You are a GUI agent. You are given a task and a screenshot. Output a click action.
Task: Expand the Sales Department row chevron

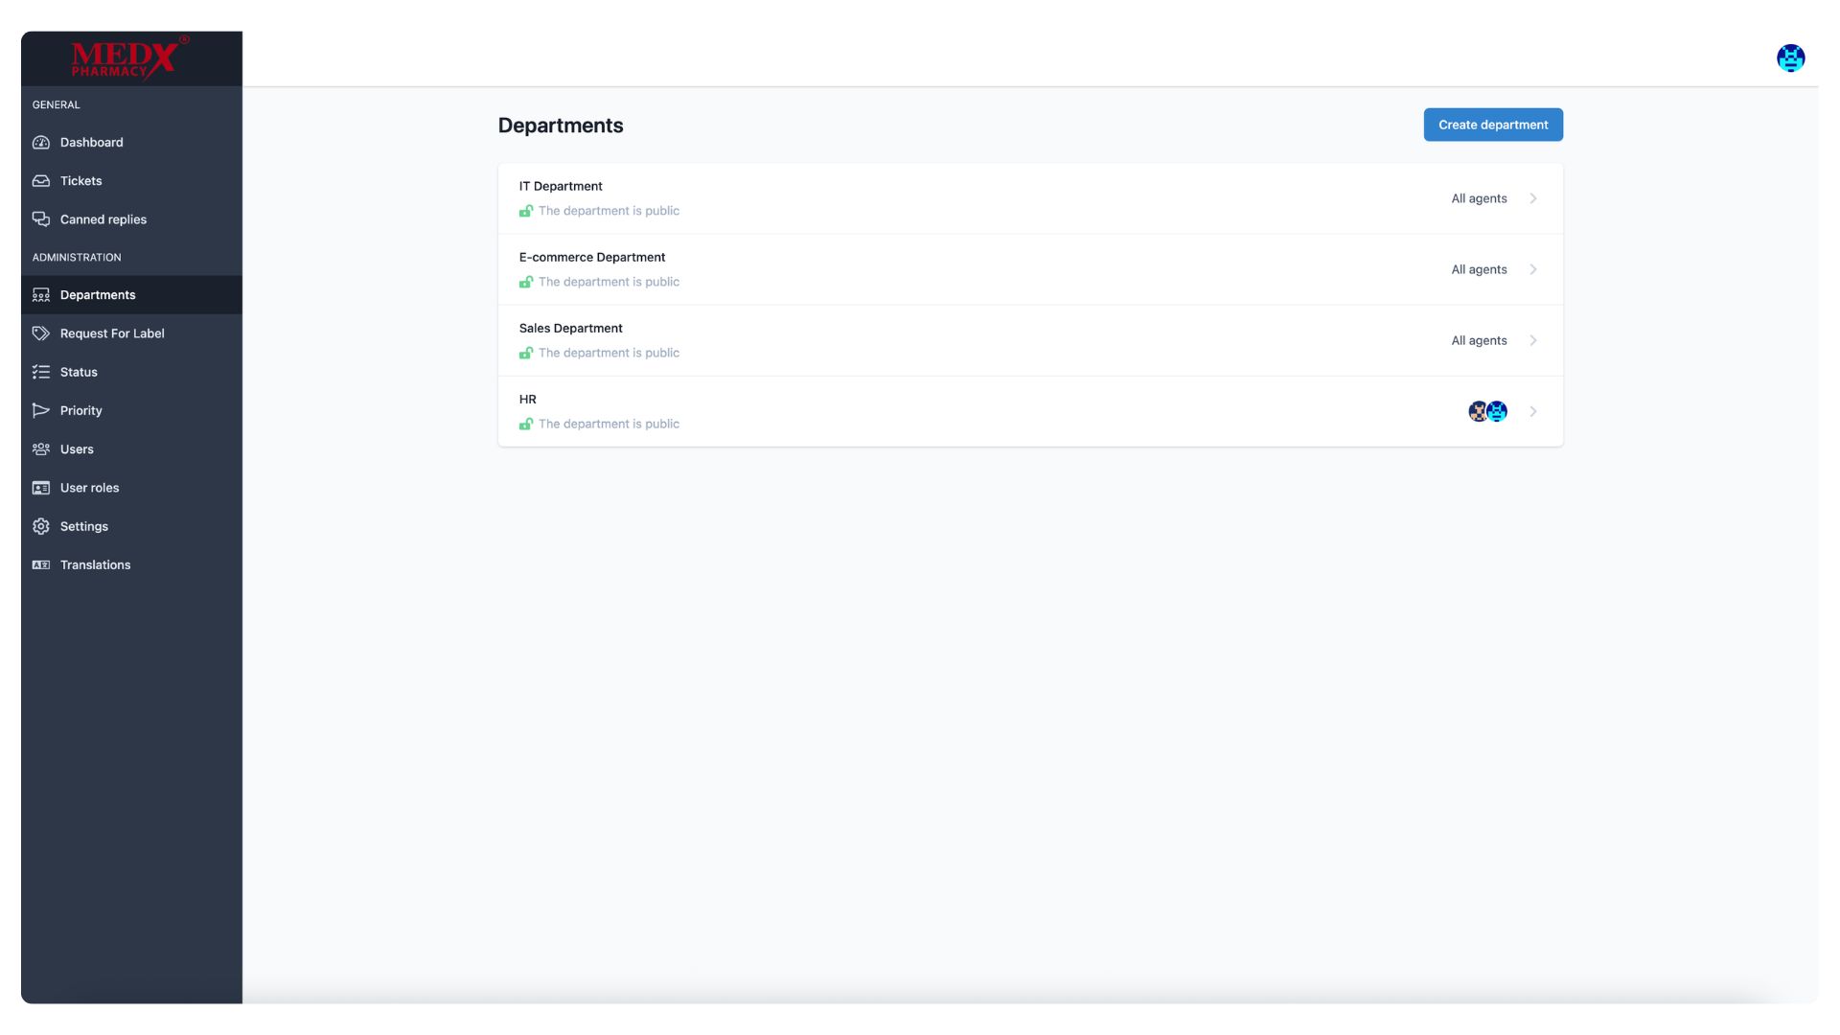[1533, 340]
